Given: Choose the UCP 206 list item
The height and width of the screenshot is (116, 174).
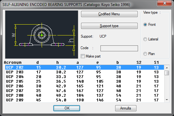Looking at the screenshot, I should point(84,86).
